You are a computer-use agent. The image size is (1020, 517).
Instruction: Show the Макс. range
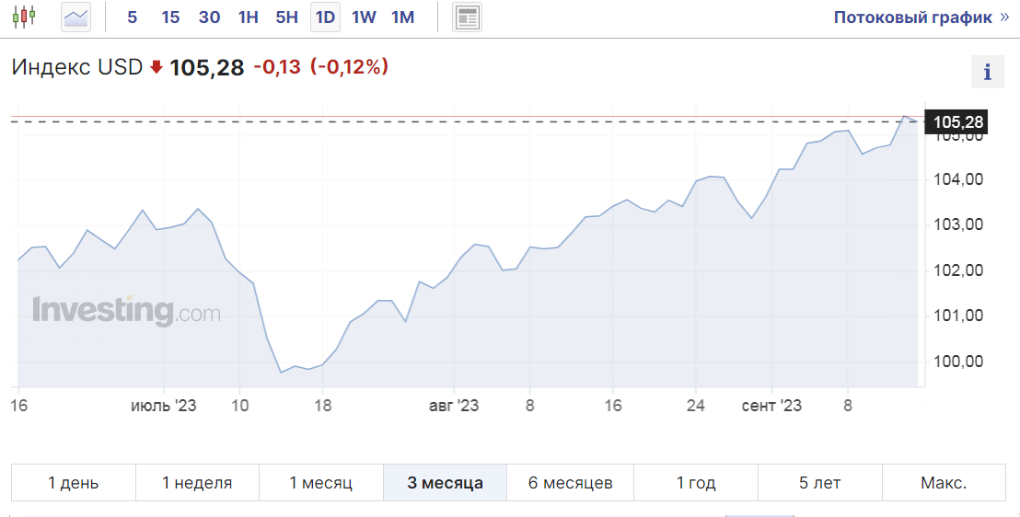tap(944, 483)
